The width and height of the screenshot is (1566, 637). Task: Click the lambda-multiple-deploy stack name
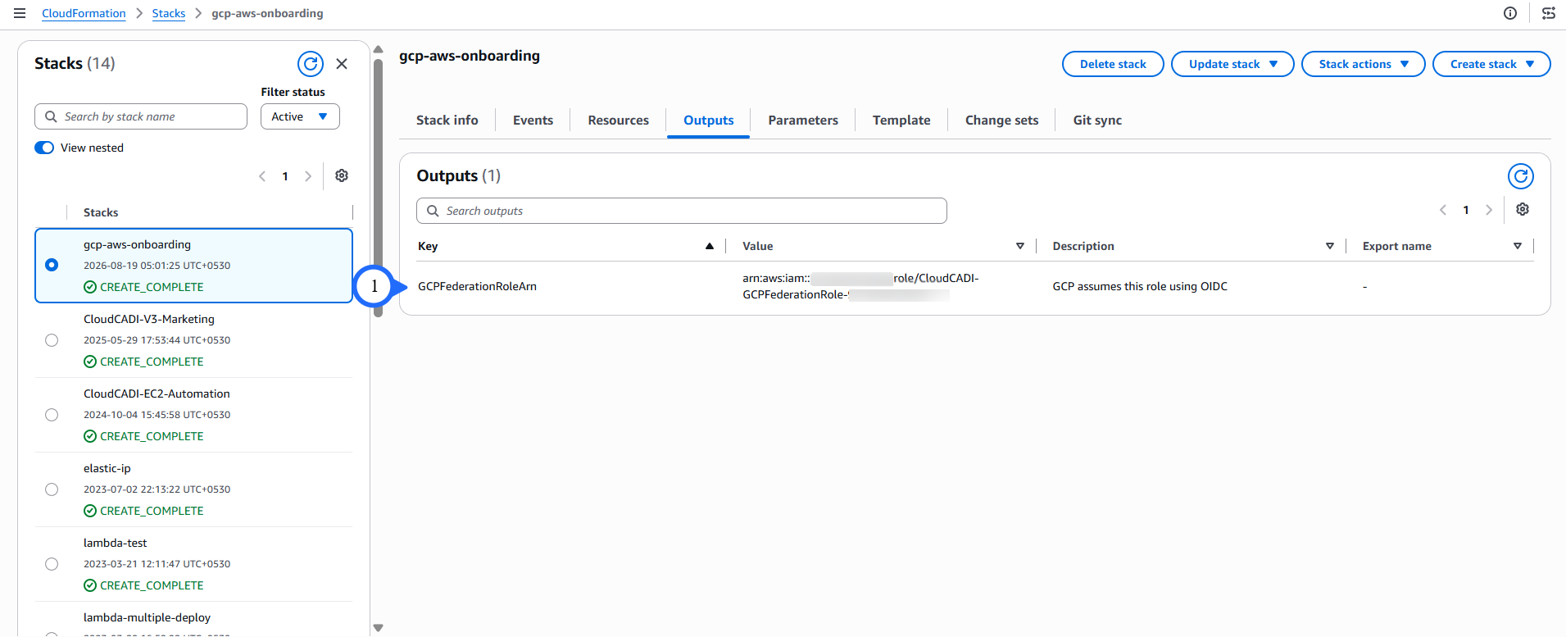pos(148,617)
